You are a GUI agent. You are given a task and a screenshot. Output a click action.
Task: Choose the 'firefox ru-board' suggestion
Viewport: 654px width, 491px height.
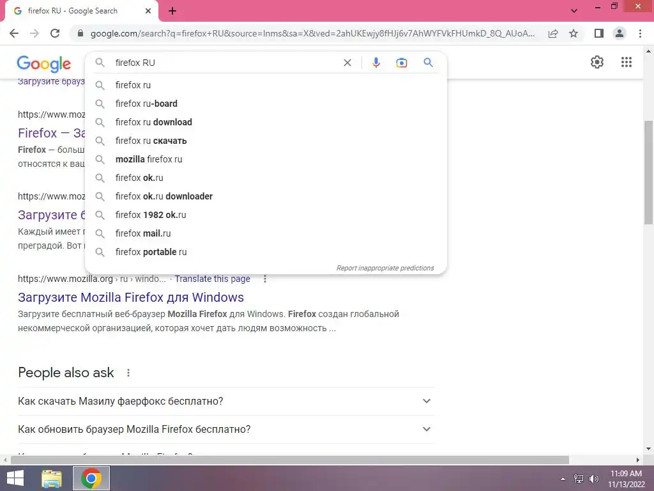pyautogui.click(x=266, y=104)
